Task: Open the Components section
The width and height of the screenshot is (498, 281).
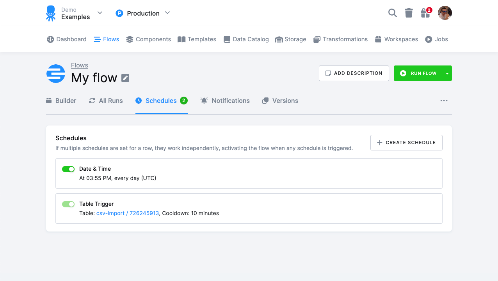Action: pos(148,39)
